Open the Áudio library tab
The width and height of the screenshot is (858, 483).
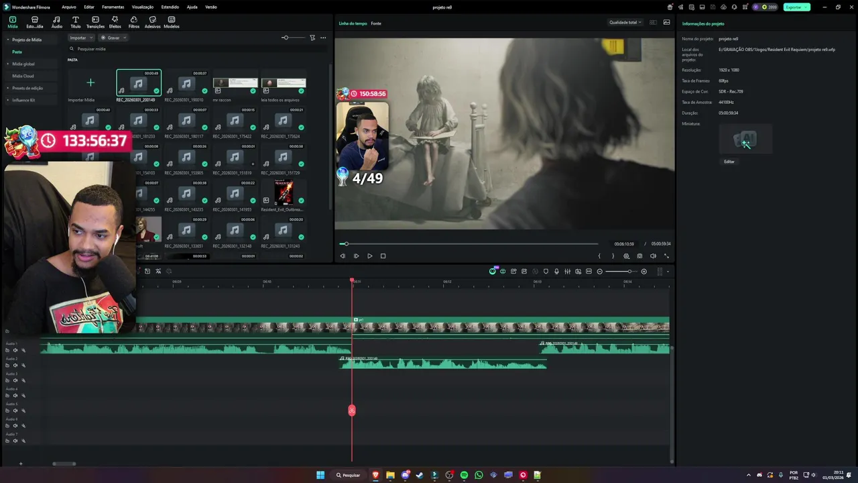tap(56, 22)
